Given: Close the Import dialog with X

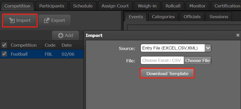Looking at the screenshot, I should coord(238,35).
